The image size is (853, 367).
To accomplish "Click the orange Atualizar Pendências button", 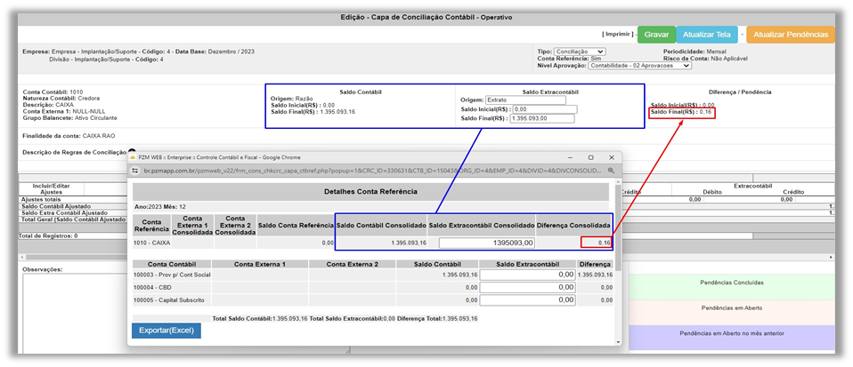I will [791, 35].
